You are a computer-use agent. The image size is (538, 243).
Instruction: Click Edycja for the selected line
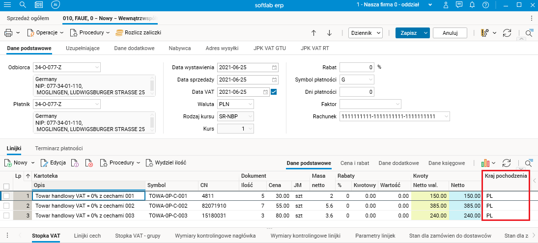pos(54,163)
